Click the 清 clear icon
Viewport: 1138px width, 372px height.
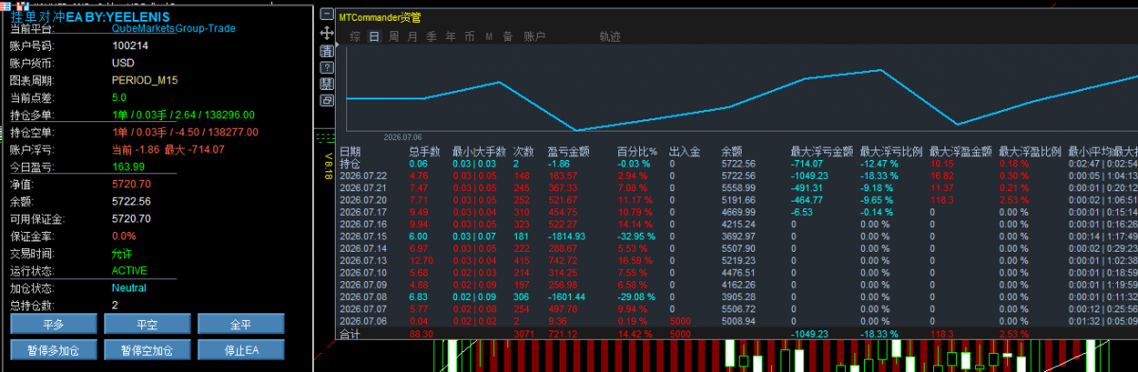(326, 50)
